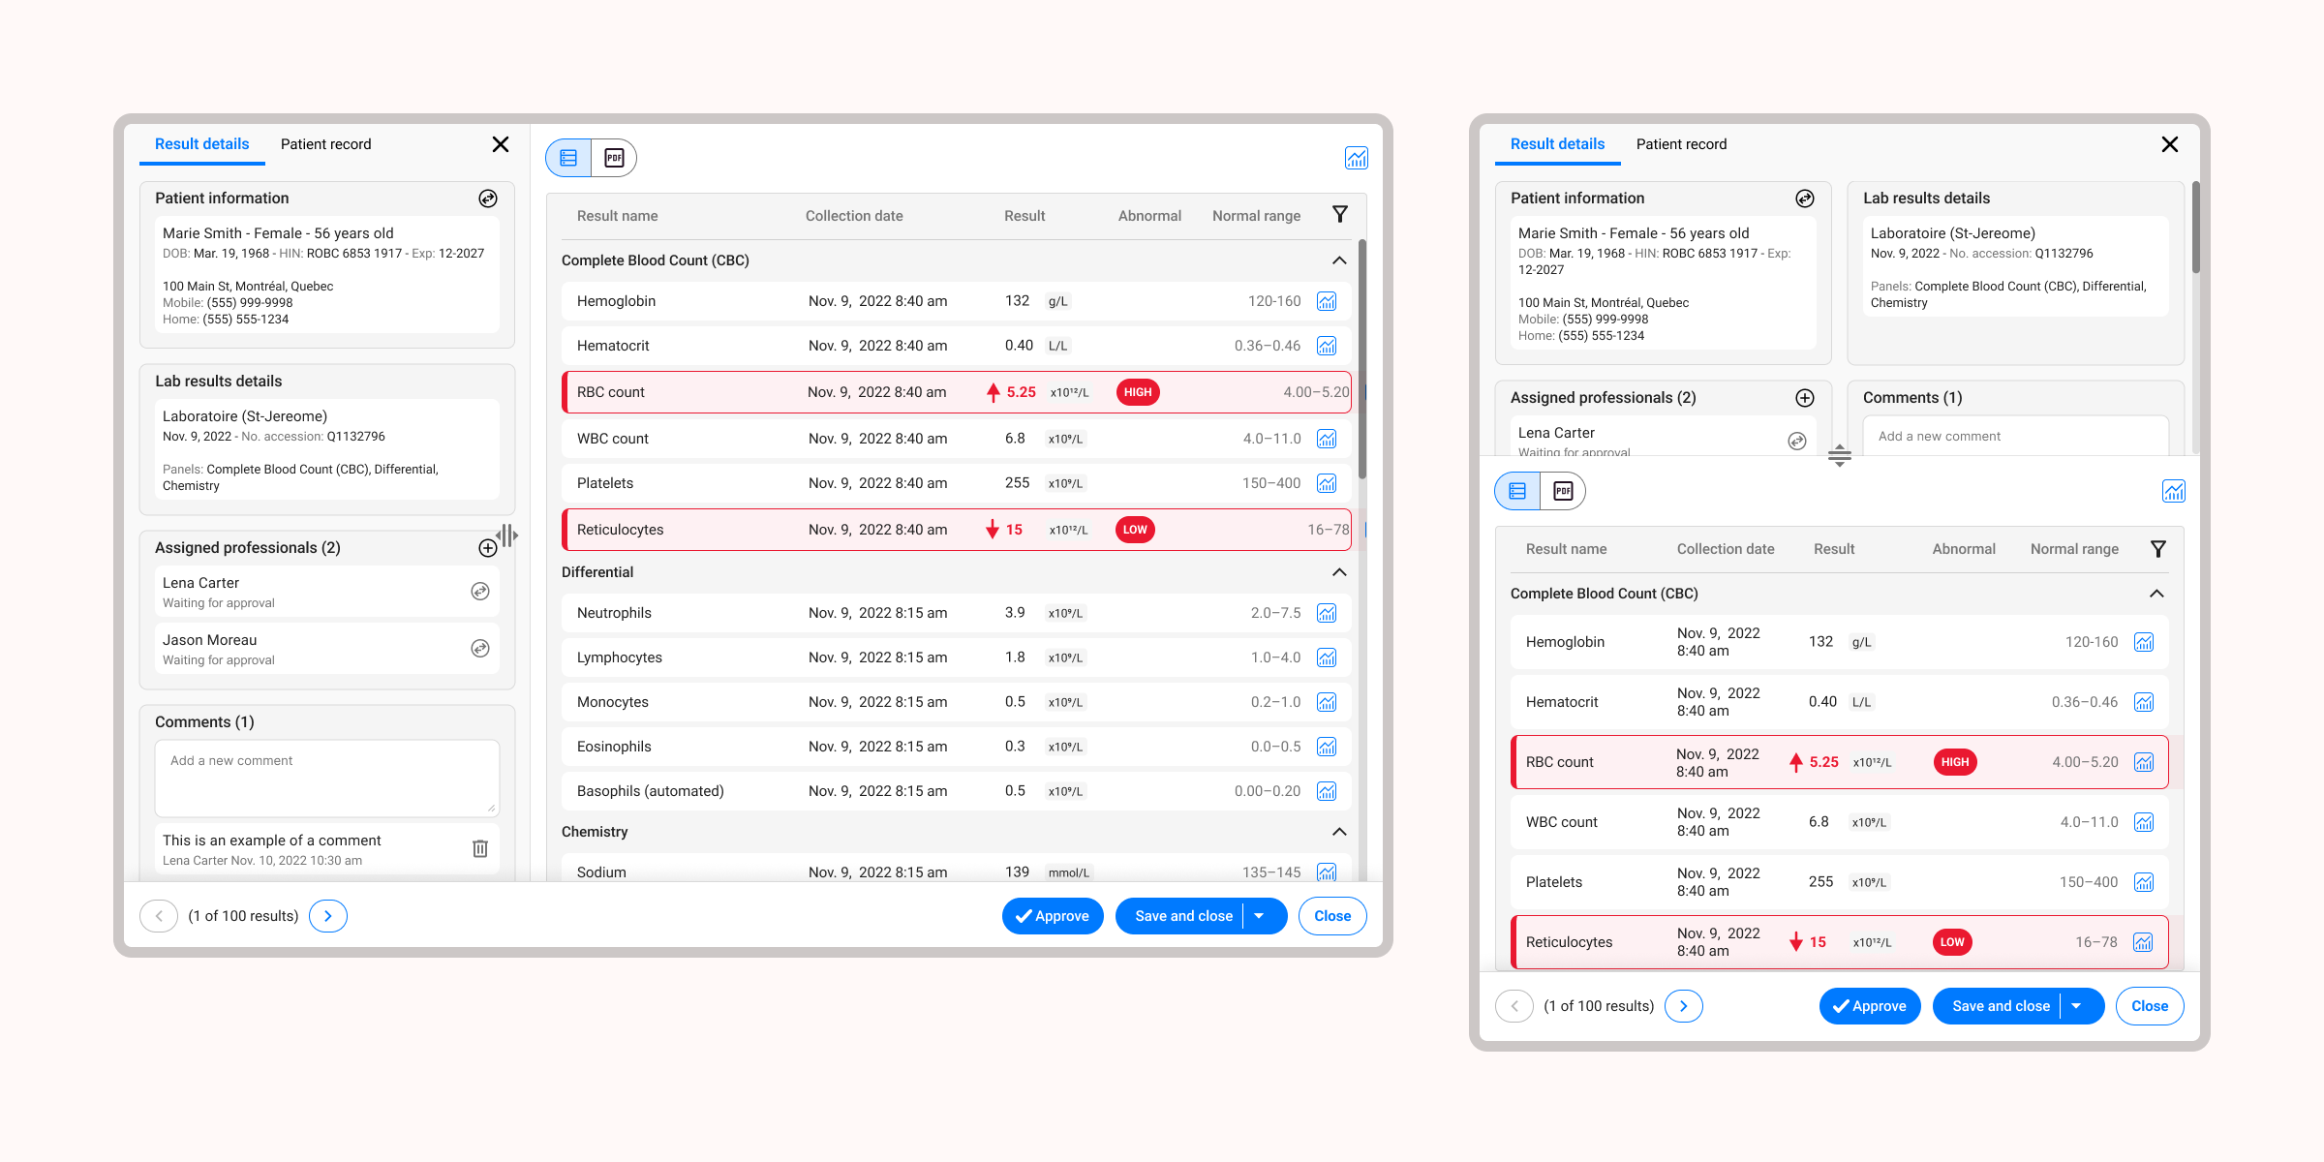Add an assigned professional in left panel
Screen dimensions: 2324x1162
(487, 548)
